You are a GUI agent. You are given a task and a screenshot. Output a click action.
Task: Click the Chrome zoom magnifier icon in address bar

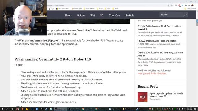168,5
